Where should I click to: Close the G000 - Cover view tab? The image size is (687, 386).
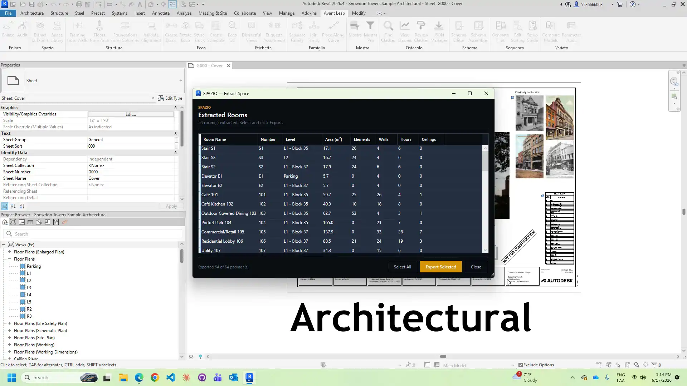[229, 66]
